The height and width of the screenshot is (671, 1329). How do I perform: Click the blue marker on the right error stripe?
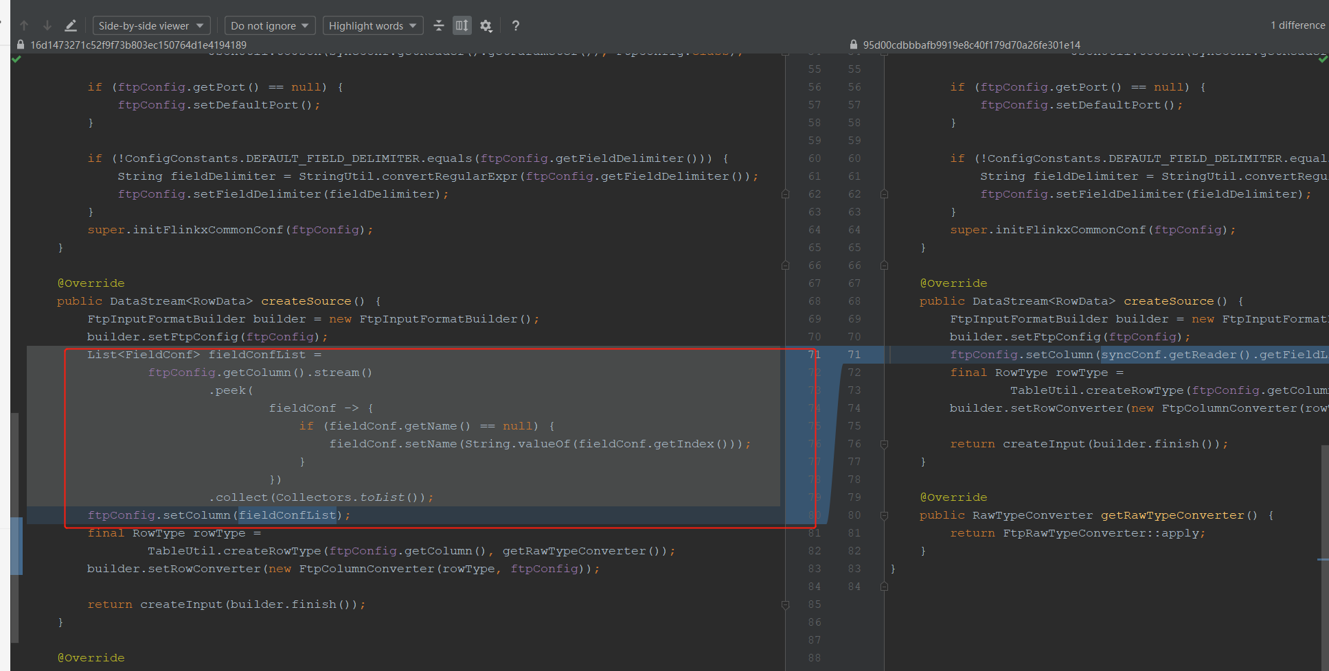tap(1323, 560)
